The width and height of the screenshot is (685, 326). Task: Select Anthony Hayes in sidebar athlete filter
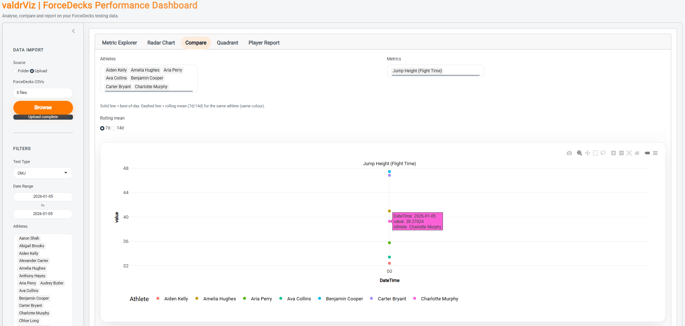click(32, 276)
